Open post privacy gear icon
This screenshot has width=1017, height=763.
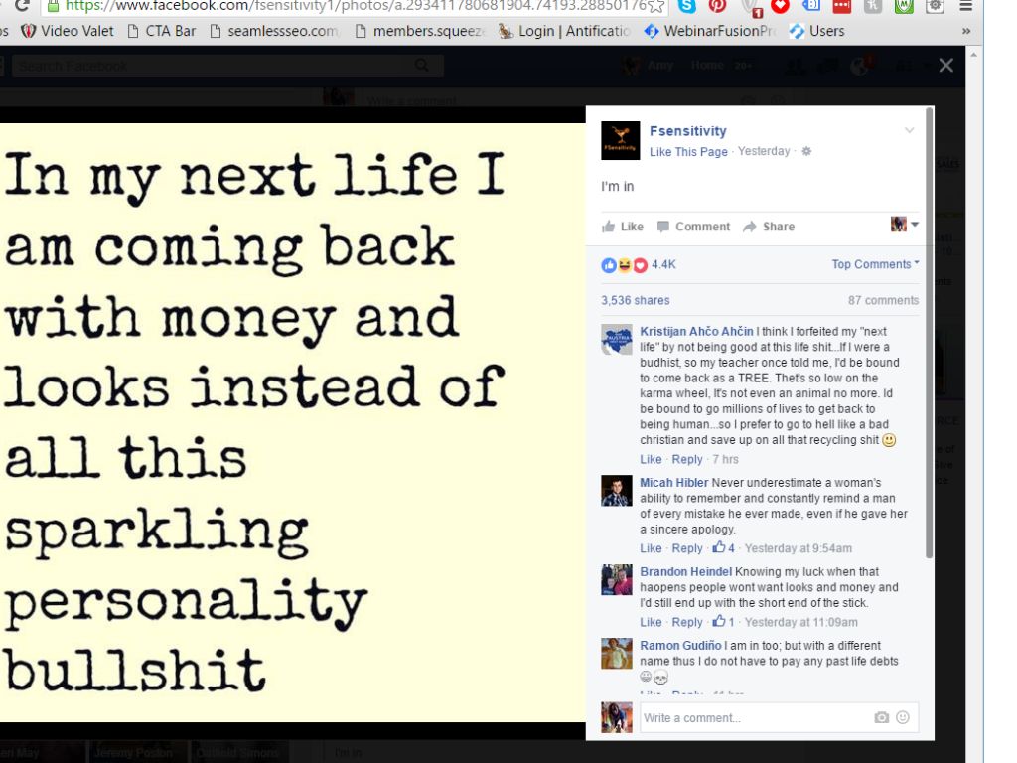806,151
